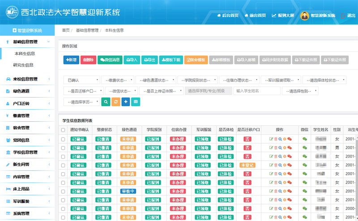
Task: Click the orange refresh filter button
Action: pos(115,102)
